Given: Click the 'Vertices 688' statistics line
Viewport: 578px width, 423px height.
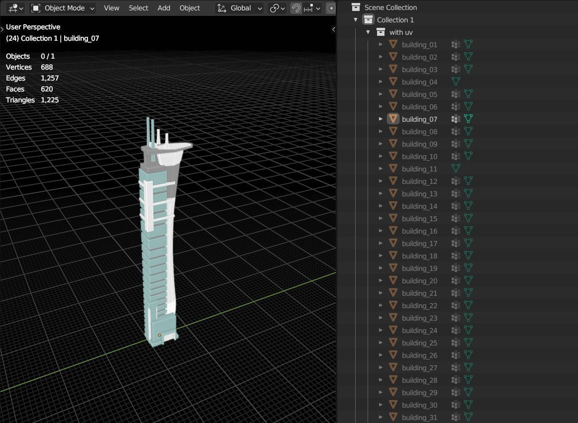Looking at the screenshot, I should click(29, 67).
